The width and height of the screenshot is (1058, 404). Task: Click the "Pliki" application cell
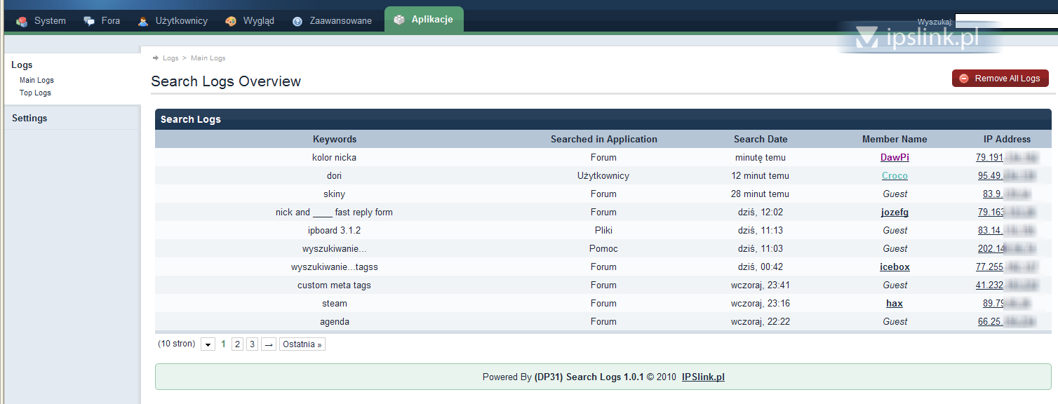pos(603,231)
